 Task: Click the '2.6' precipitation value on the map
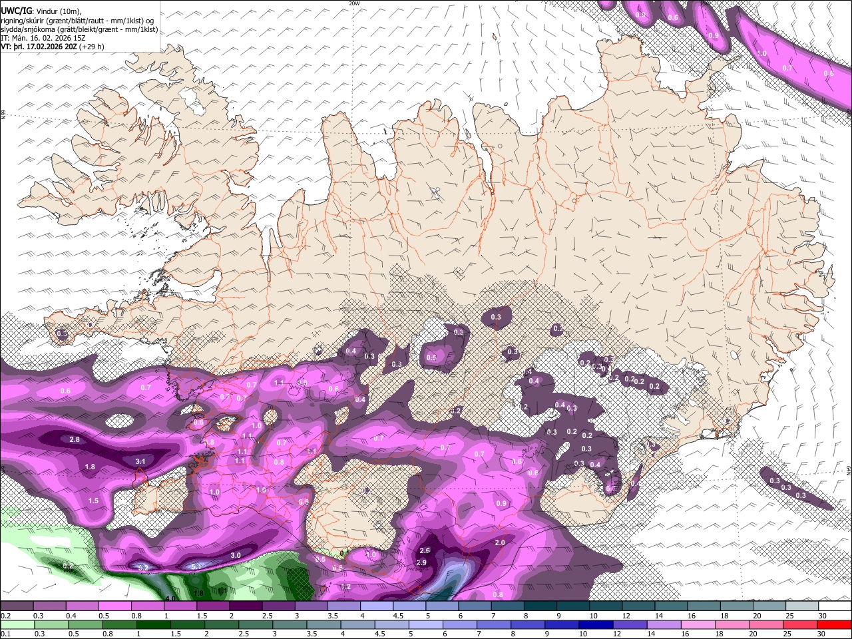(425, 550)
